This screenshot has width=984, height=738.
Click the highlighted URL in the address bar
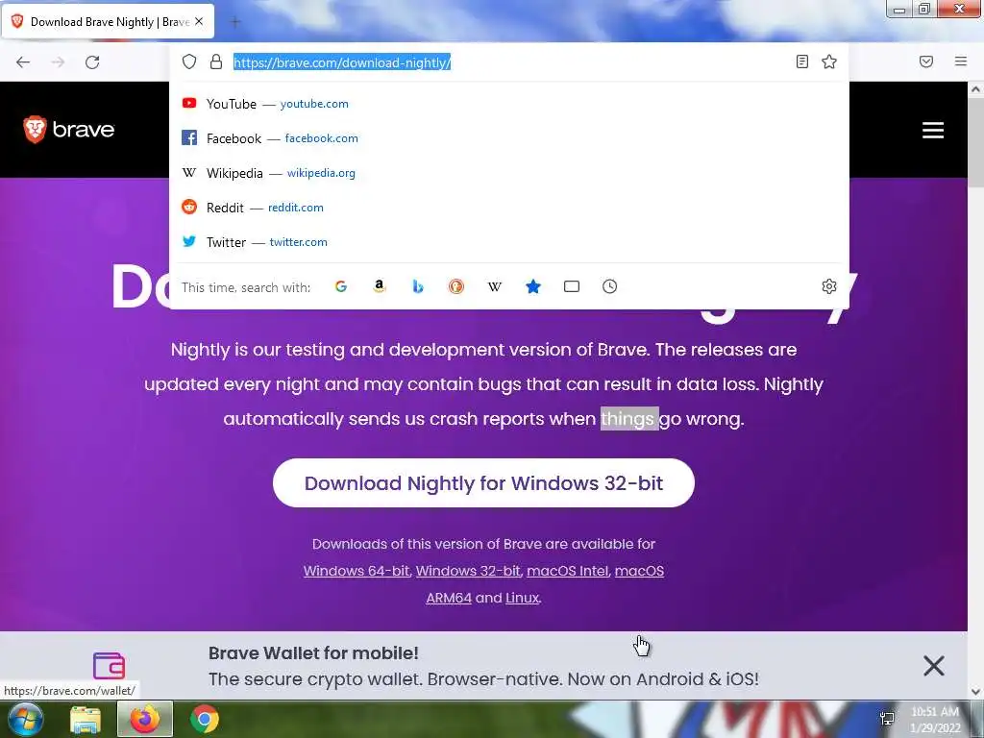(342, 62)
